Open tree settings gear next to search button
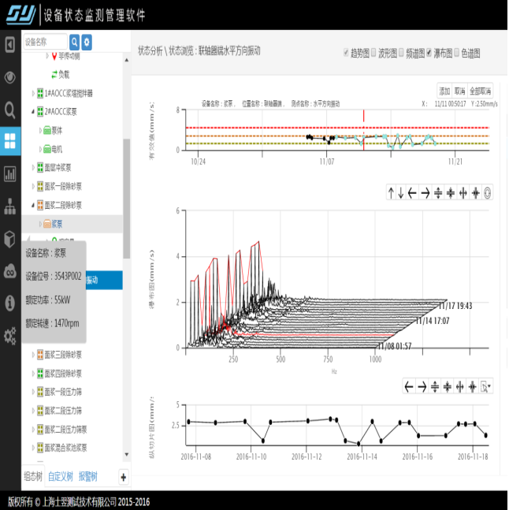 [87, 42]
